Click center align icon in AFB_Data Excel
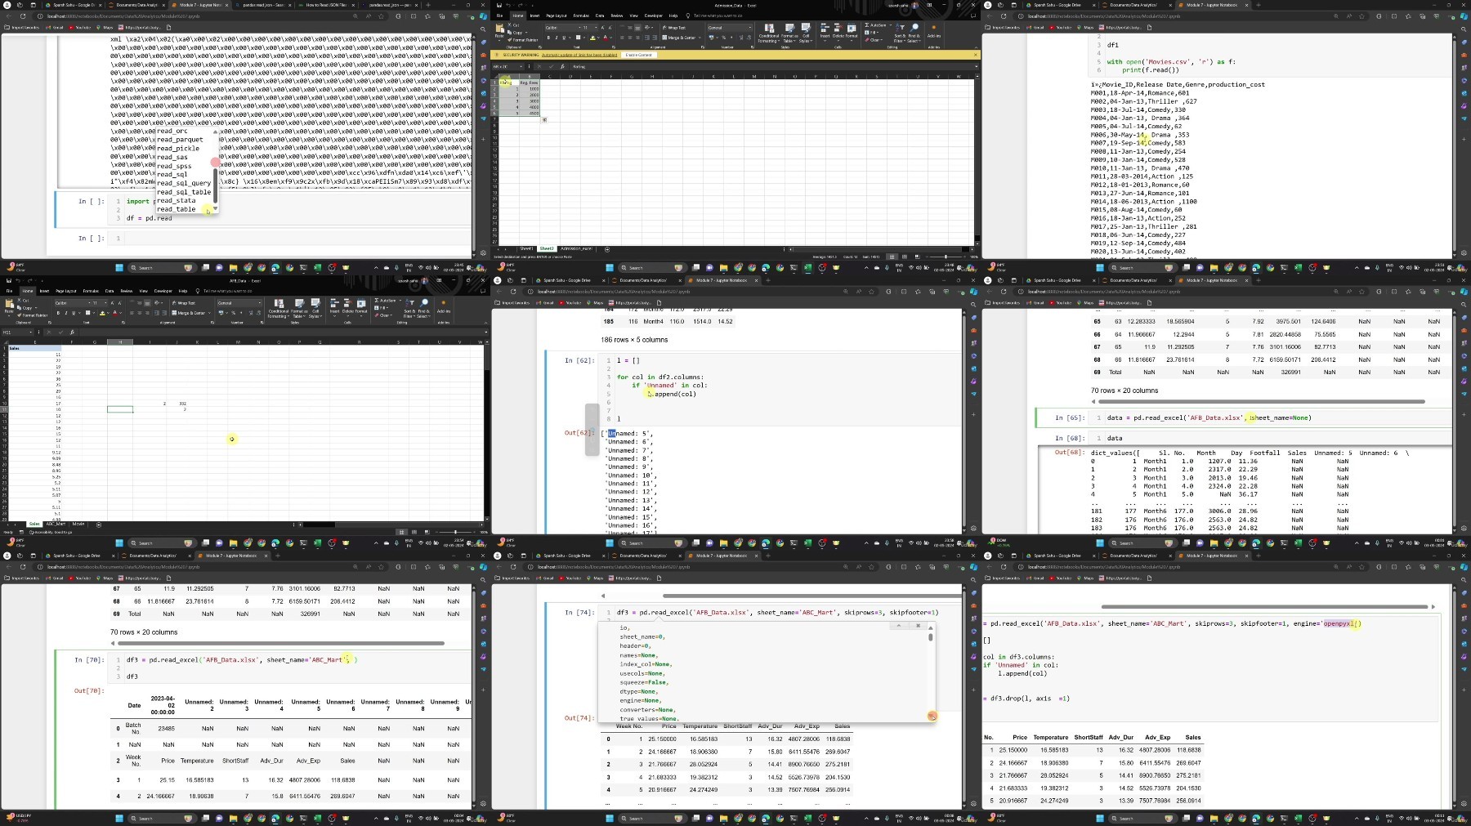 pos(140,313)
